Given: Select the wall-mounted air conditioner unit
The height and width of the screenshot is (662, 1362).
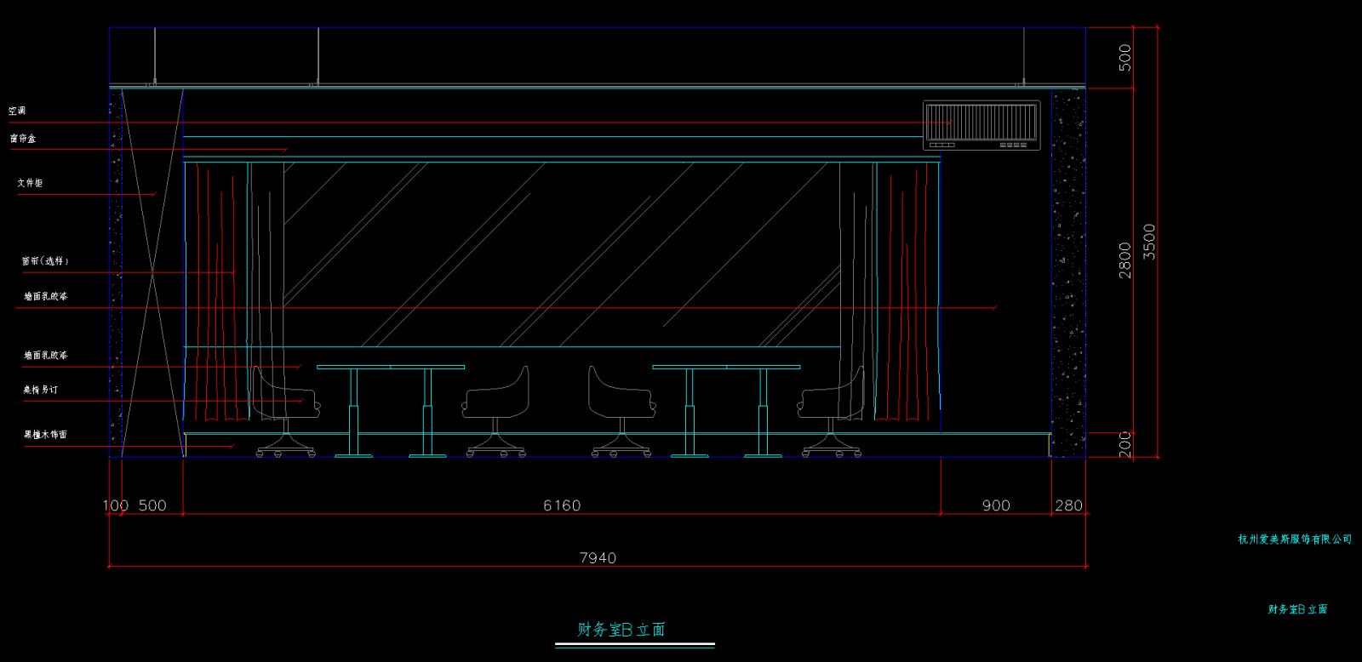Looking at the screenshot, I should [981, 125].
